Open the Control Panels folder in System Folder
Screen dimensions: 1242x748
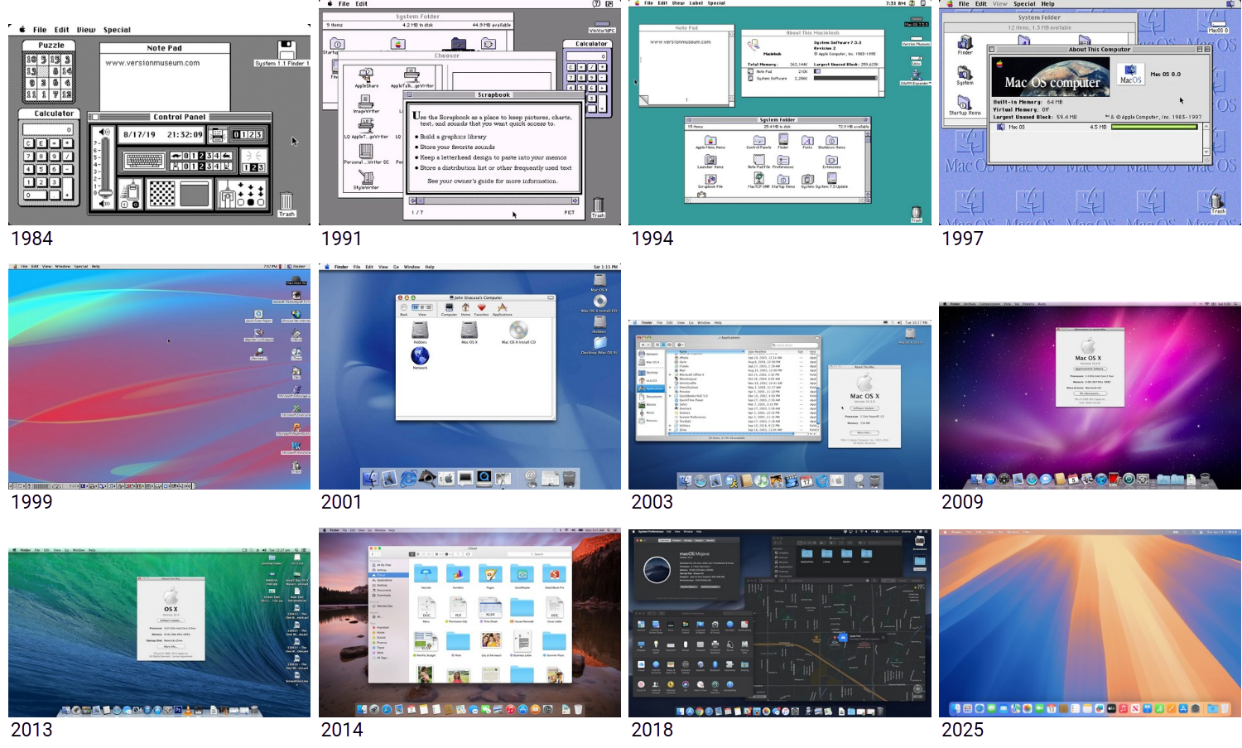pyautogui.click(x=758, y=142)
